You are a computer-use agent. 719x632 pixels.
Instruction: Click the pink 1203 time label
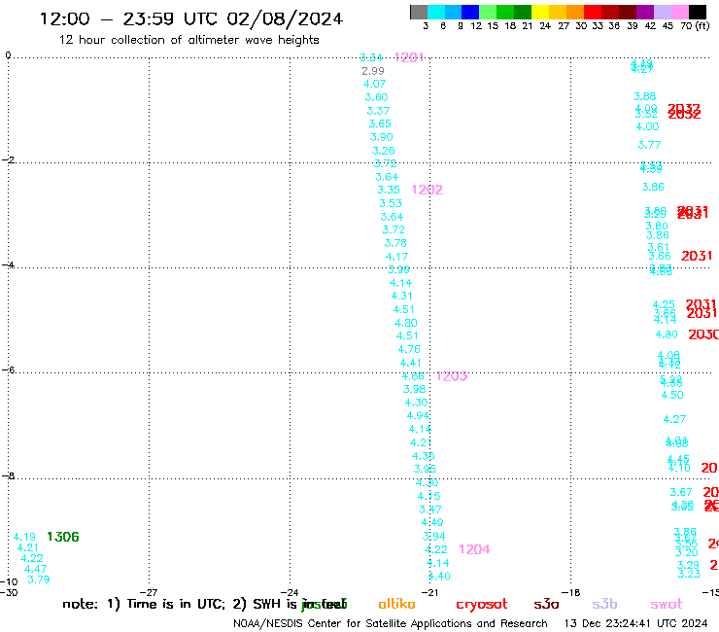[x=452, y=376]
